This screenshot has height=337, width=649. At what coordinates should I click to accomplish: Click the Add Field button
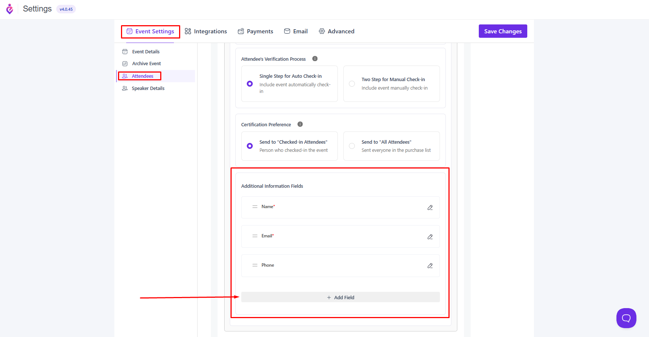(340, 297)
